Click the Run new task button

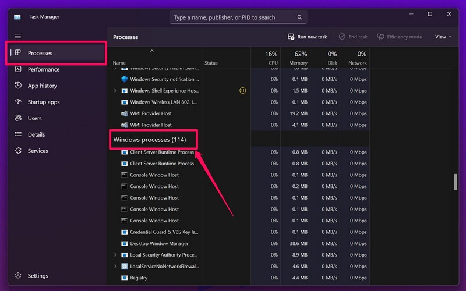[308, 37]
